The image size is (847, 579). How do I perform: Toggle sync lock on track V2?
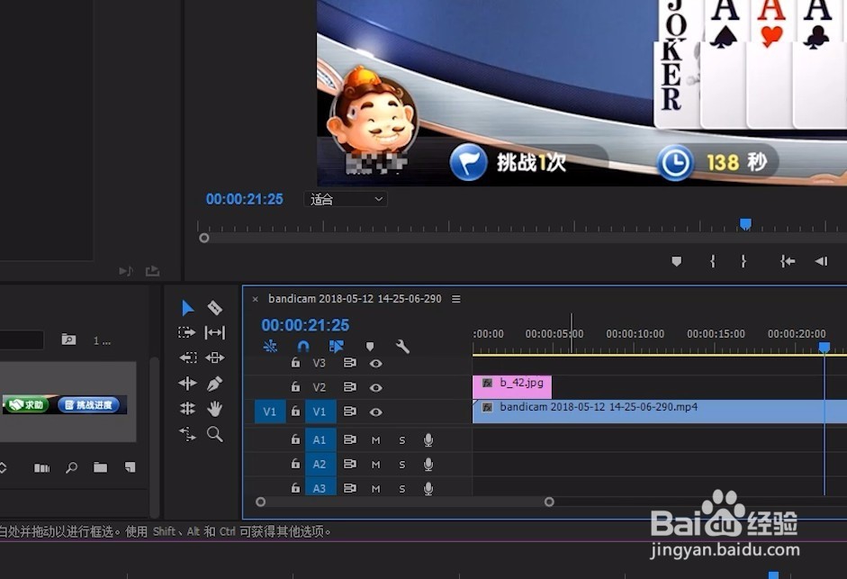click(350, 387)
